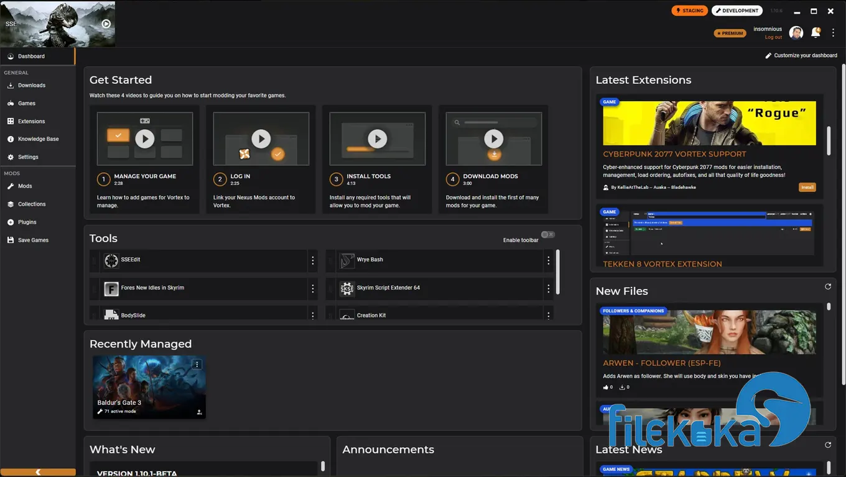Click the Followers & Companions tag
Screen dimensions: 846x477
click(x=633, y=311)
